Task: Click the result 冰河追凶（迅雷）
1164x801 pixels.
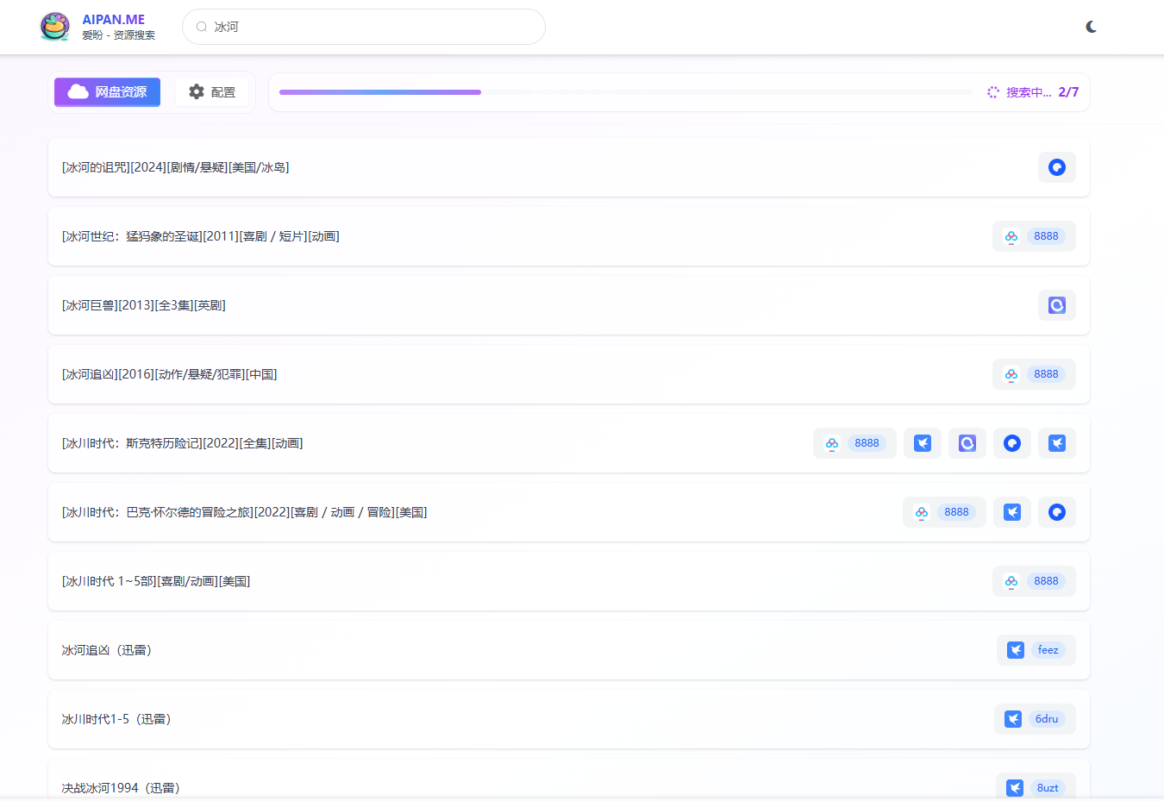Action: (107, 650)
